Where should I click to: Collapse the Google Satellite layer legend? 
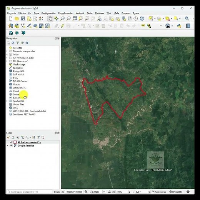pyautogui.click(x=7, y=146)
